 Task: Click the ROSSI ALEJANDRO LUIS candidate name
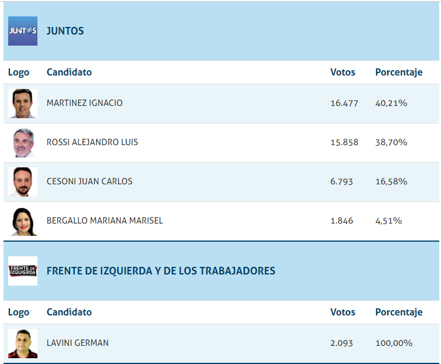92,142
